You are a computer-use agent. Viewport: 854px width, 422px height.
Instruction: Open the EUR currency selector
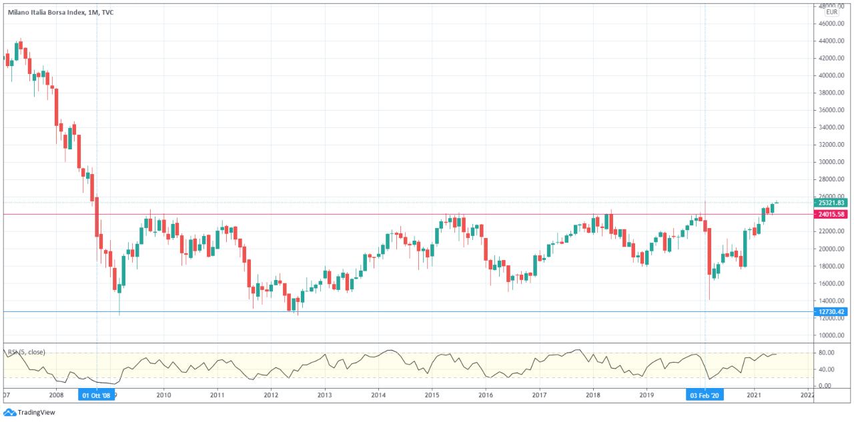click(832, 12)
